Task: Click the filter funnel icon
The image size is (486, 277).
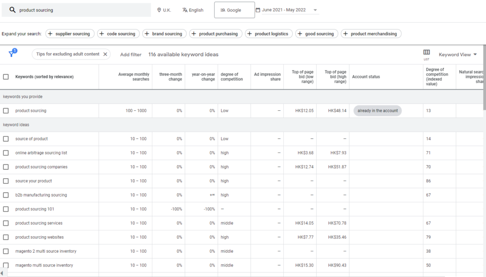Action: point(11,54)
